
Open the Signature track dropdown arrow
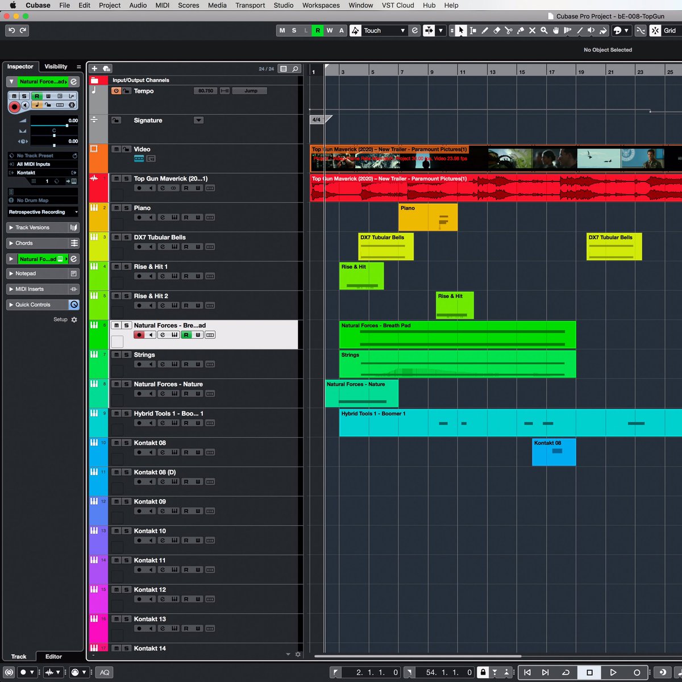point(198,120)
